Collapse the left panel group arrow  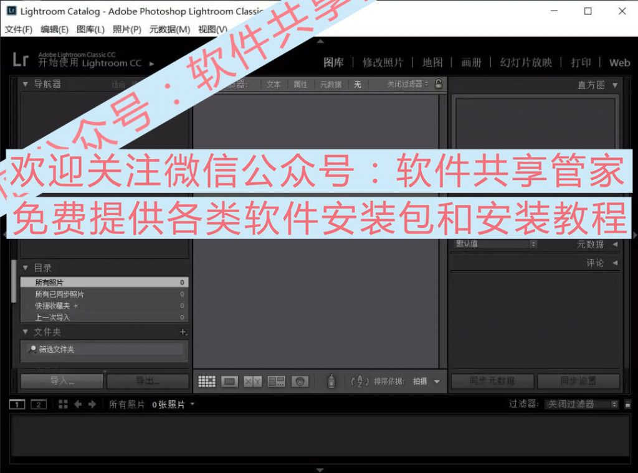click(4, 235)
